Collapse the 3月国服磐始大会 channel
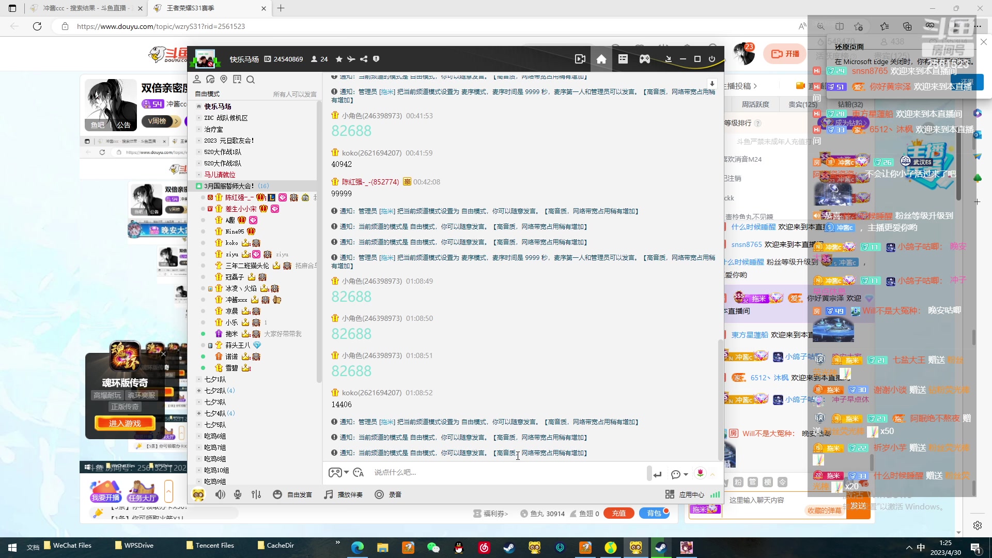Image resolution: width=992 pixels, height=558 pixels. tap(199, 186)
